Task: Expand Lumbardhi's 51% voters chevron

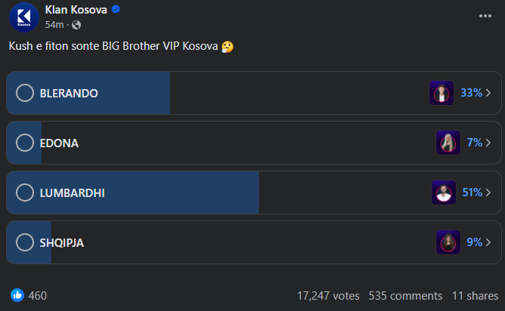Action: 489,192
